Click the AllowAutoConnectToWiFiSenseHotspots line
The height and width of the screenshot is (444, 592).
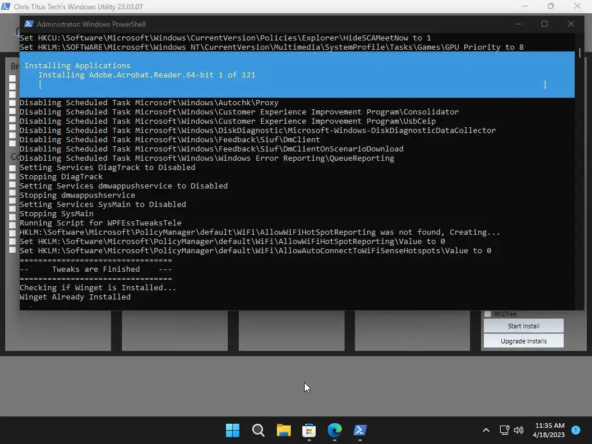pyautogui.click(x=256, y=251)
